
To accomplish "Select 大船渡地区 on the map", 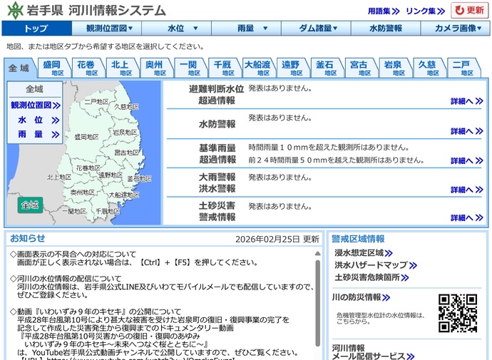I will [x=124, y=195].
